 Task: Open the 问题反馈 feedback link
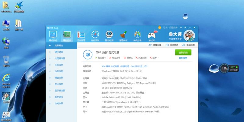click(173, 27)
